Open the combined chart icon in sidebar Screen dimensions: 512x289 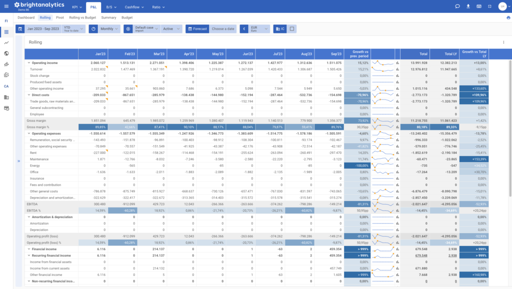point(6,64)
